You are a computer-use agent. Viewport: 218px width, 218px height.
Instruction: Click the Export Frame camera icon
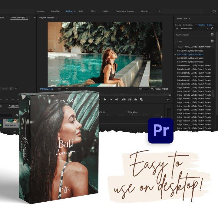[x=135, y=99]
